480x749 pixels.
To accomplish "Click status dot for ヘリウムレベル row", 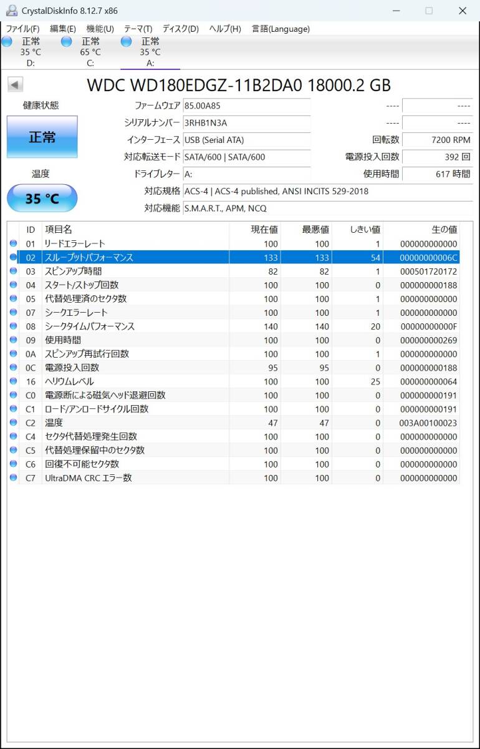I will [13, 381].
